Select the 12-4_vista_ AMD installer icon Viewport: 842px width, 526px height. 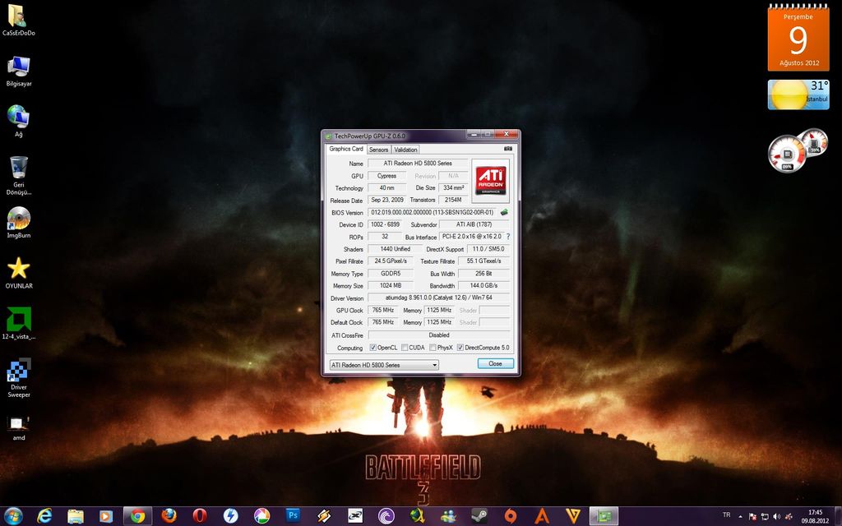tap(19, 323)
